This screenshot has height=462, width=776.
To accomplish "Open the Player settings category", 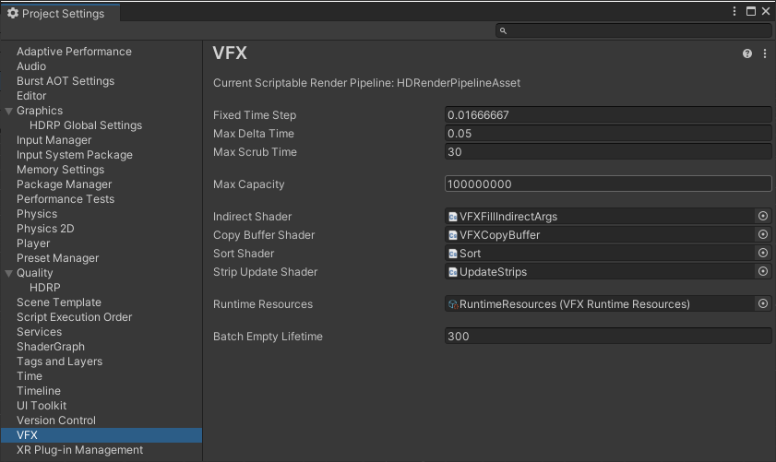I will pyautogui.click(x=33, y=243).
